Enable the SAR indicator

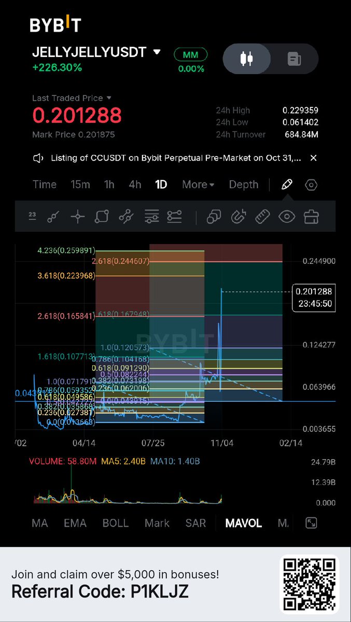tap(195, 523)
